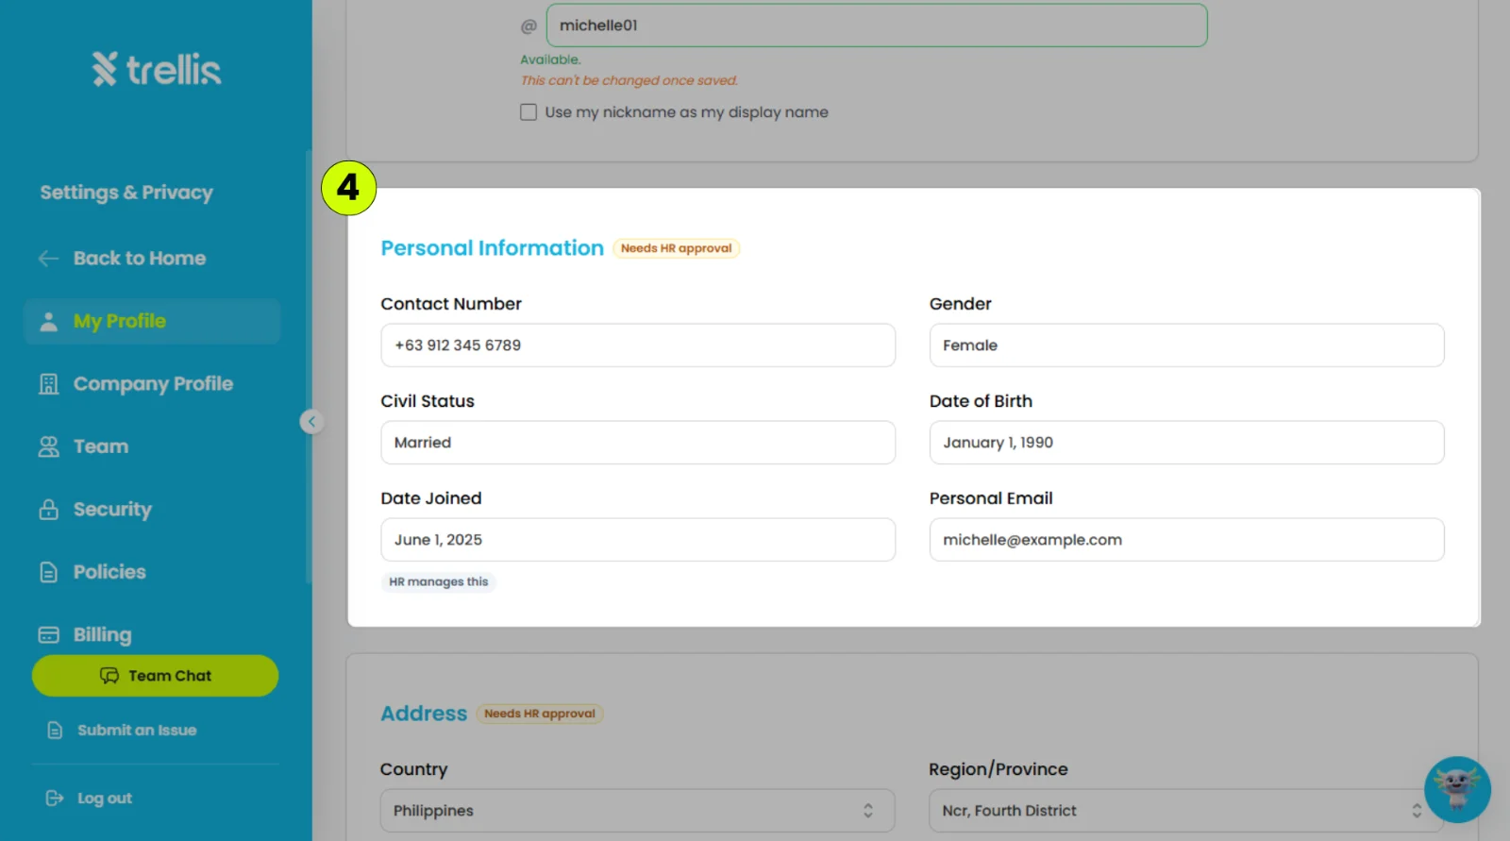1510x841 pixels.
Task: Click the Settings & Privacy heading
Action: coord(126,193)
